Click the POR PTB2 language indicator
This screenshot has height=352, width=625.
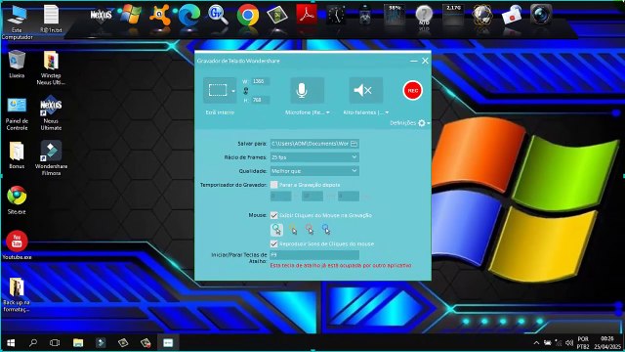(x=583, y=343)
